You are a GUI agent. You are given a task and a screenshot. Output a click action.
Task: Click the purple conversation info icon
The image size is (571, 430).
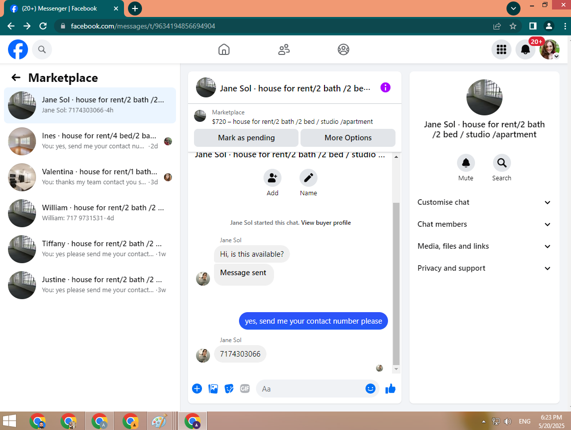coord(385,87)
